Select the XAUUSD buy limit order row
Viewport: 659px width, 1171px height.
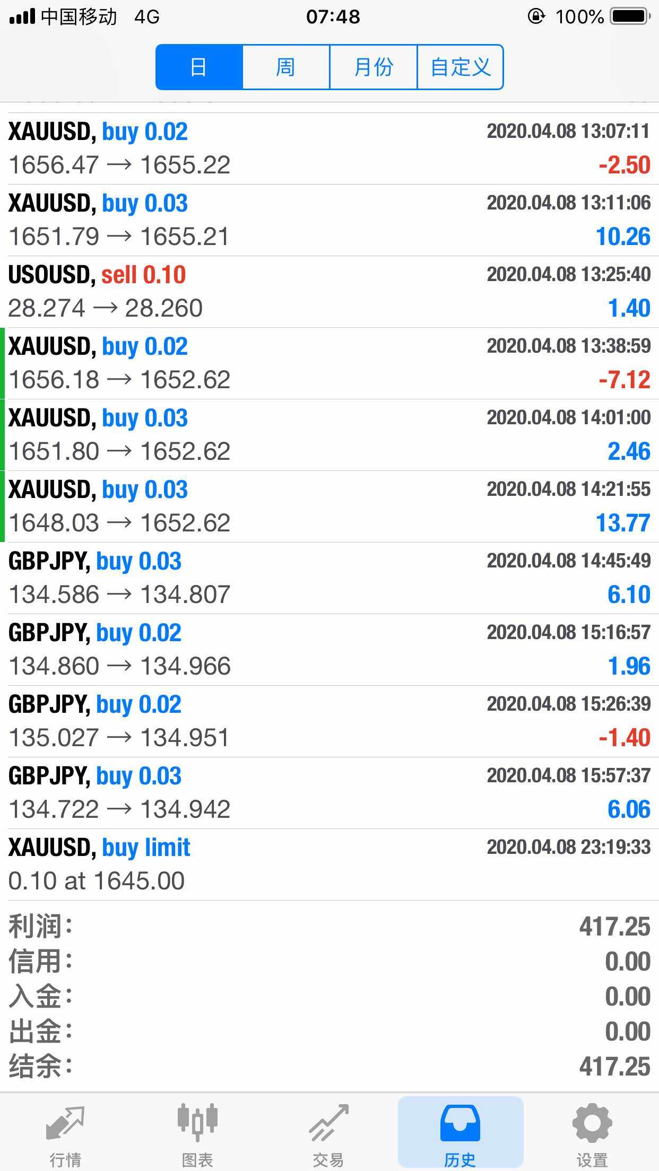[329, 864]
